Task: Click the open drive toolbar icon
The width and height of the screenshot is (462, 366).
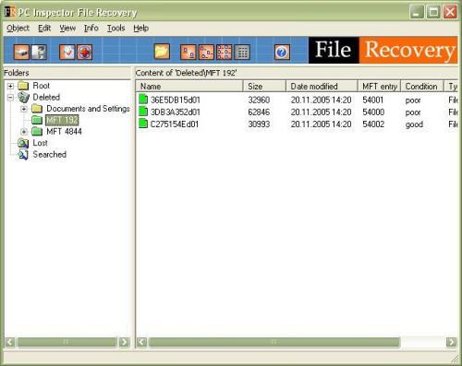Action: coord(21,52)
